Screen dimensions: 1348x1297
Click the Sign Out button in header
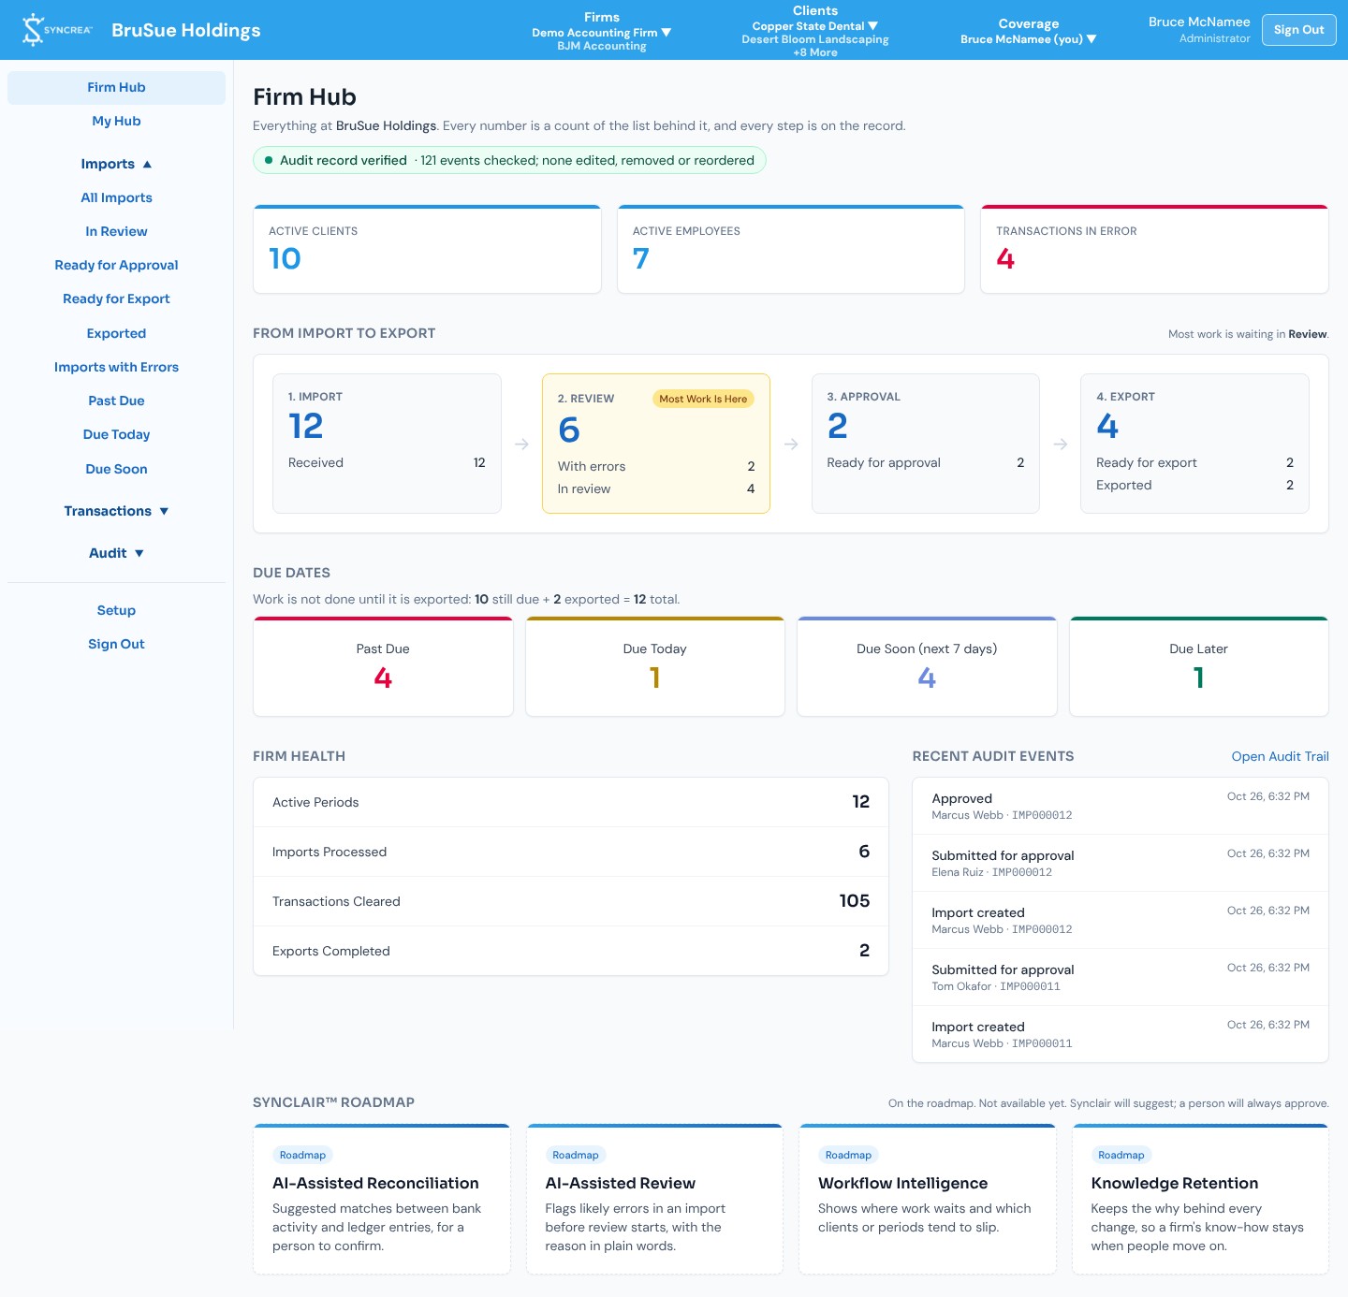pos(1298,30)
